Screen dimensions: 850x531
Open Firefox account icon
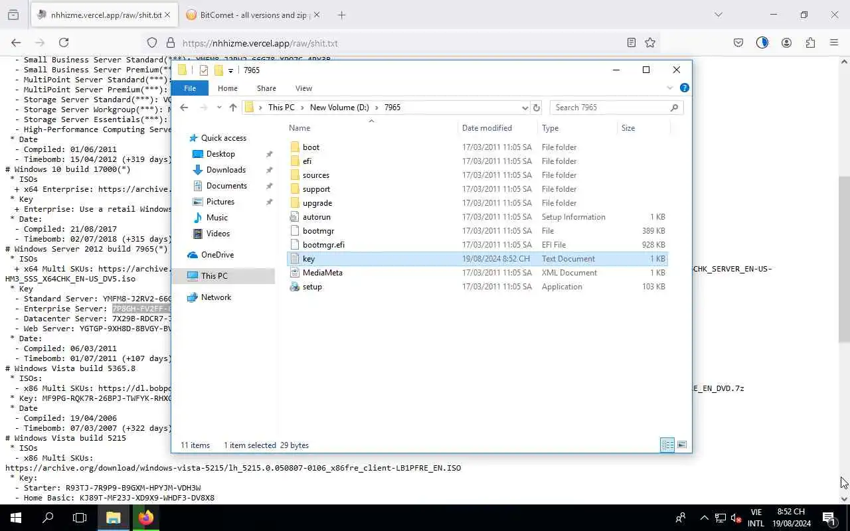point(786,42)
